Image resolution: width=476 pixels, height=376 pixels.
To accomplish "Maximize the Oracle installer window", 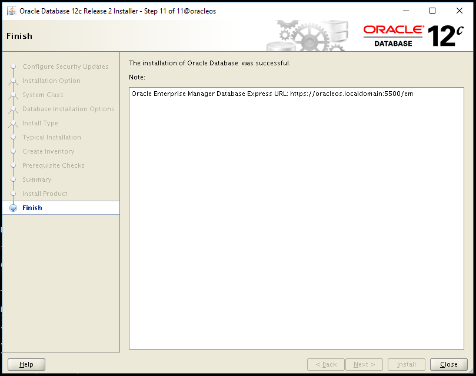I will [x=432, y=11].
